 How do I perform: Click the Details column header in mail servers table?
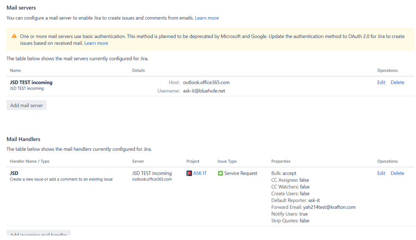[138, 70]
